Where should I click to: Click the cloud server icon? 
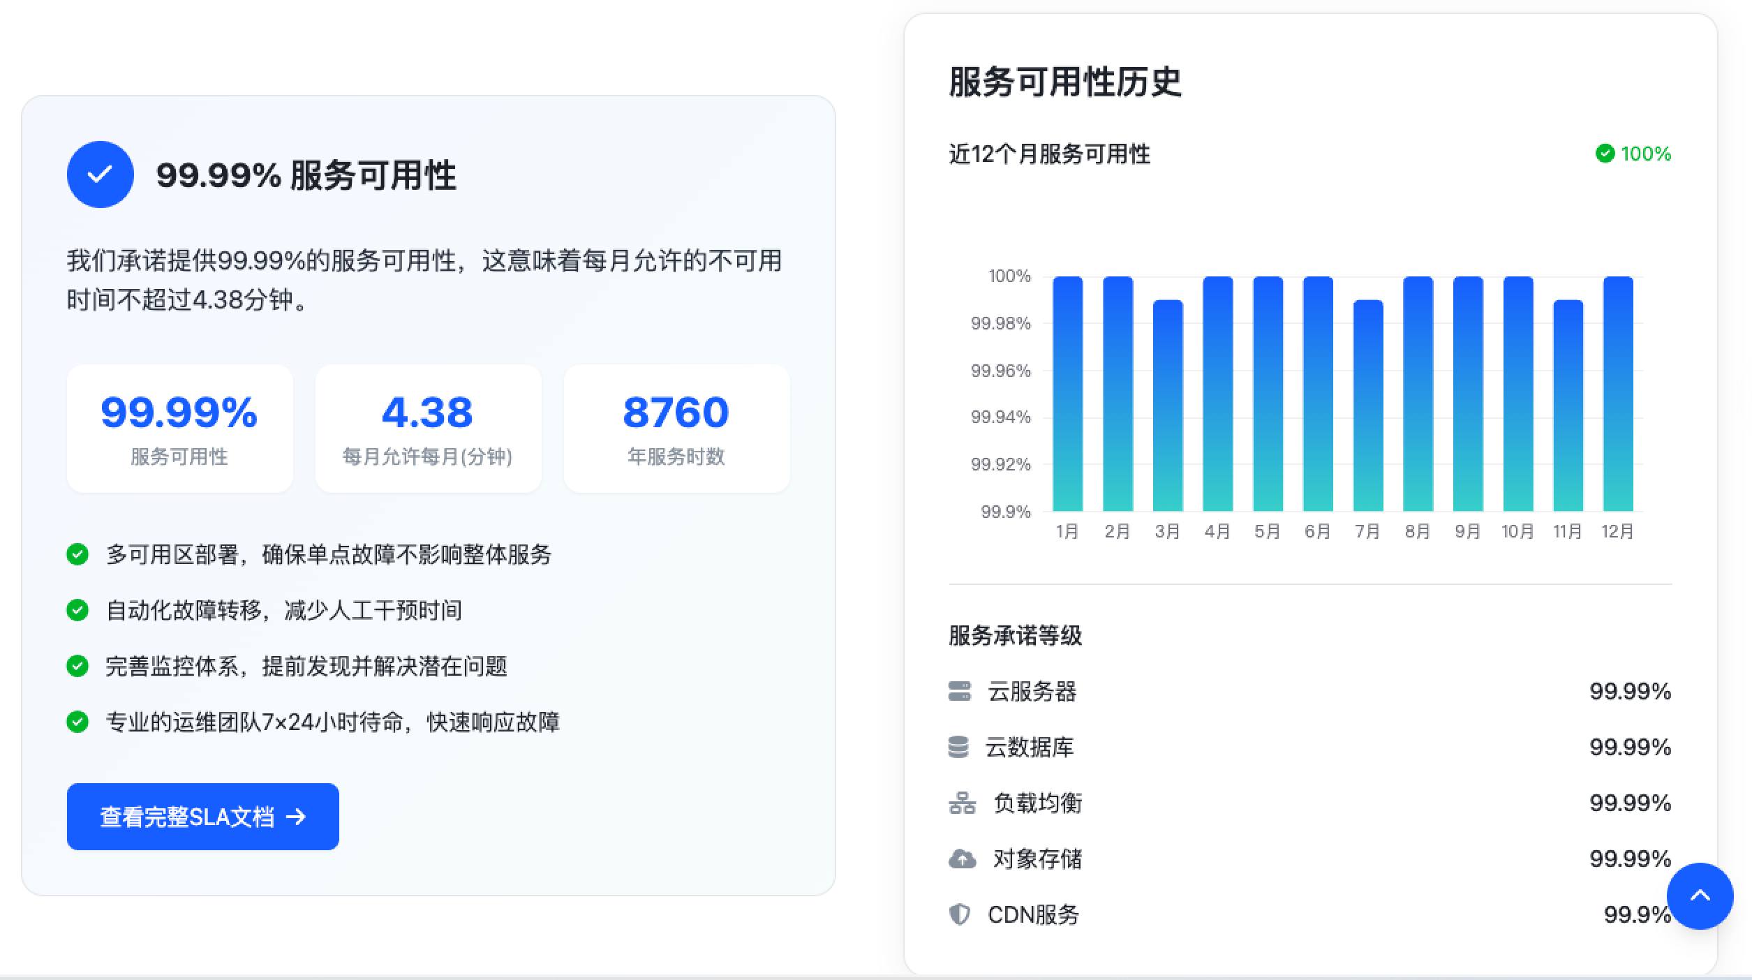pyautogui.click(x=960, y=691)
